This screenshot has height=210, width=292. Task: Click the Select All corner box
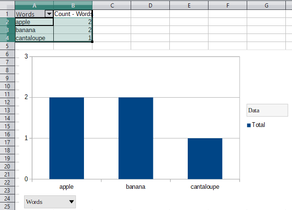coord(7,5)
